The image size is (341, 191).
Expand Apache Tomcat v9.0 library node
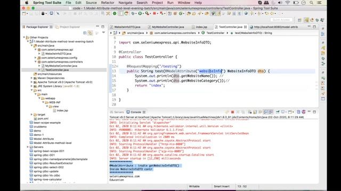coord(32,82)
